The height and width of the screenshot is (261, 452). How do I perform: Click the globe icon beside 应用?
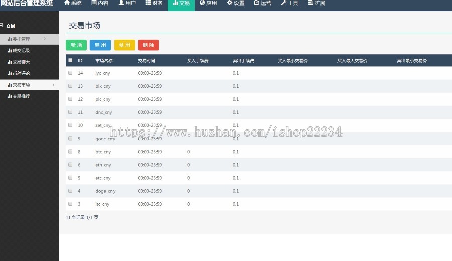click(x=202, y=3)
